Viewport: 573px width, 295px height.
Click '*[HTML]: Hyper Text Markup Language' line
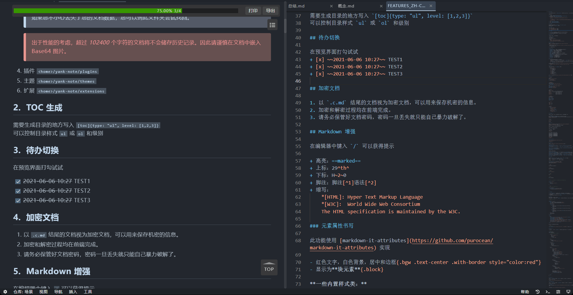(x=372, y=197)
